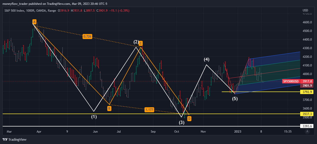Click the 3700.0 price axis label
This screenshot has width=317, height=144.
[307, 100]
